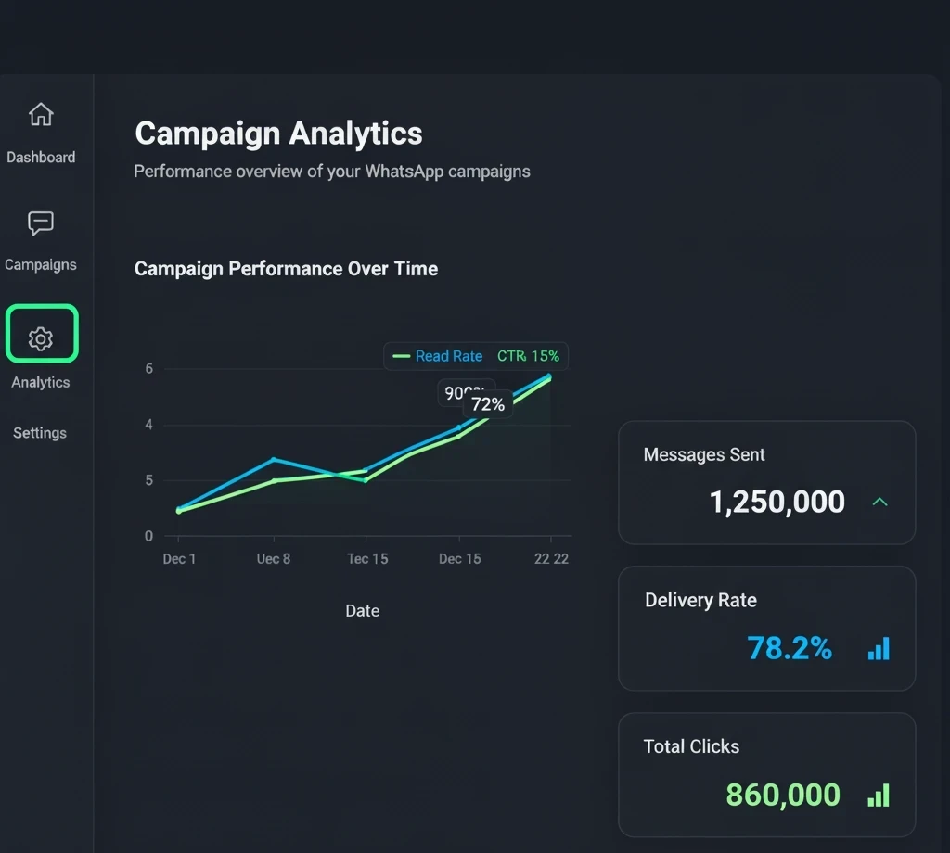
Task: Click the Dec 15 label on the x-axis
Action: point(459,558)
